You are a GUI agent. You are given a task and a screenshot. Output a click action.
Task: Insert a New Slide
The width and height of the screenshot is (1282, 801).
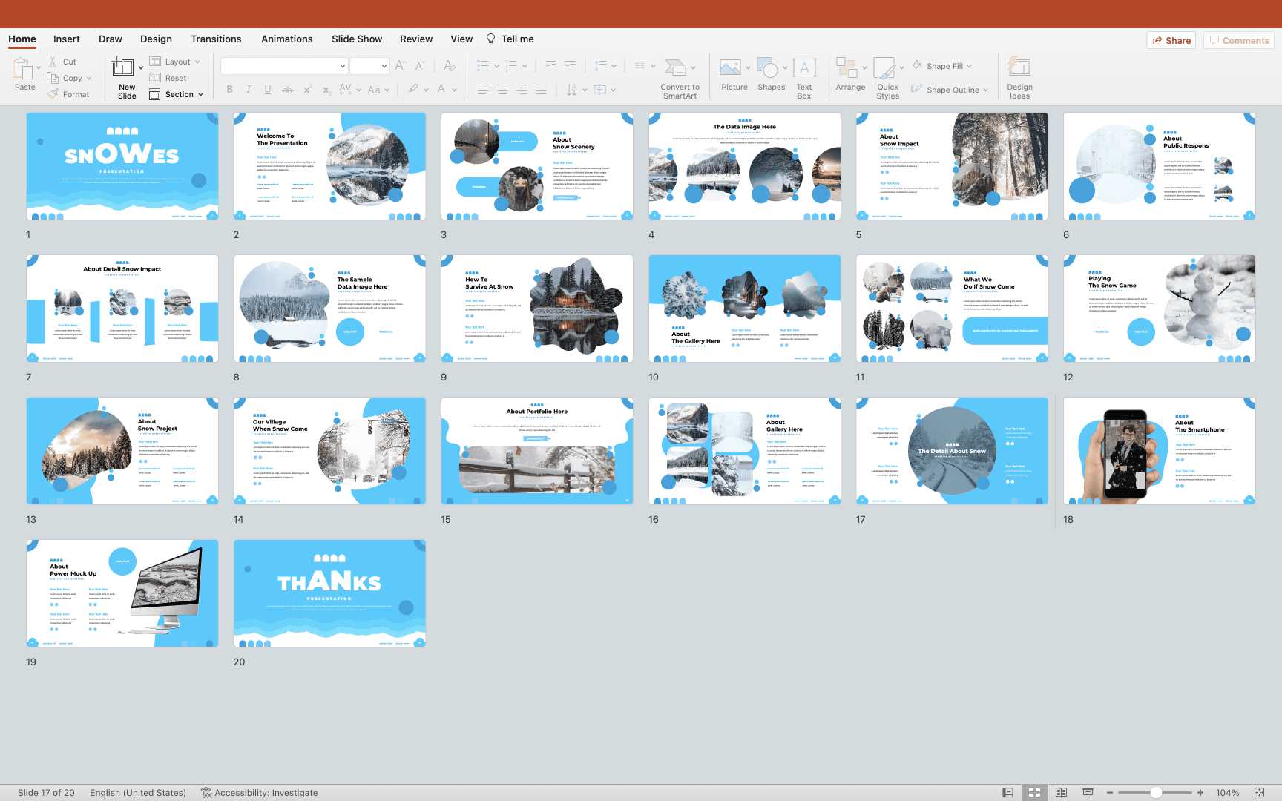tap(123, 68)
